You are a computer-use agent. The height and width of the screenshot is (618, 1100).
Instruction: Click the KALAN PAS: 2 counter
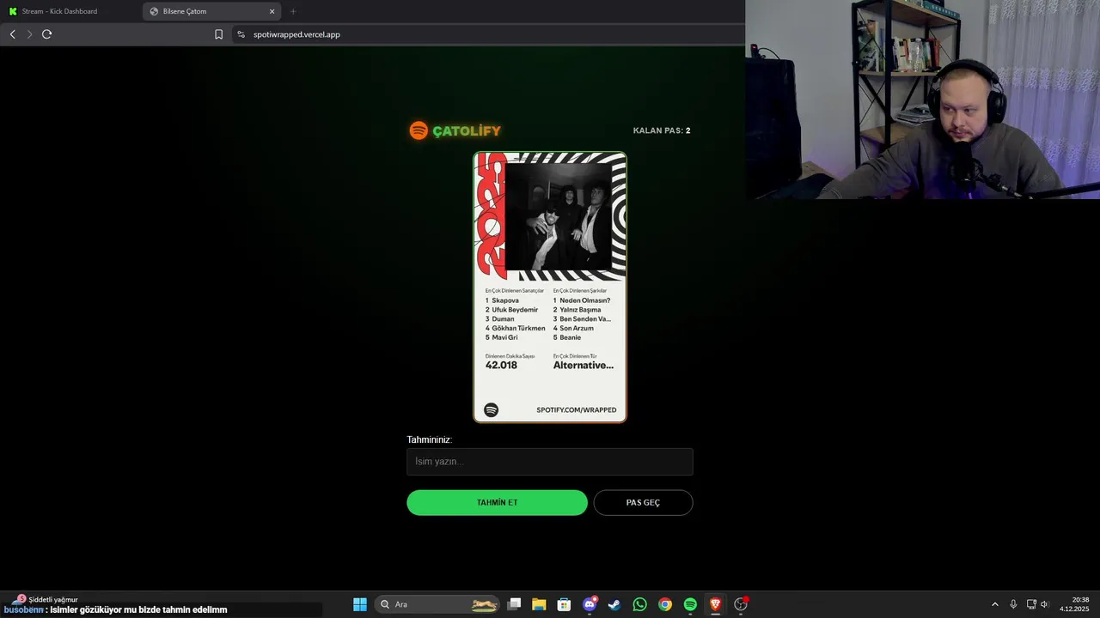(x=662, y=130)
